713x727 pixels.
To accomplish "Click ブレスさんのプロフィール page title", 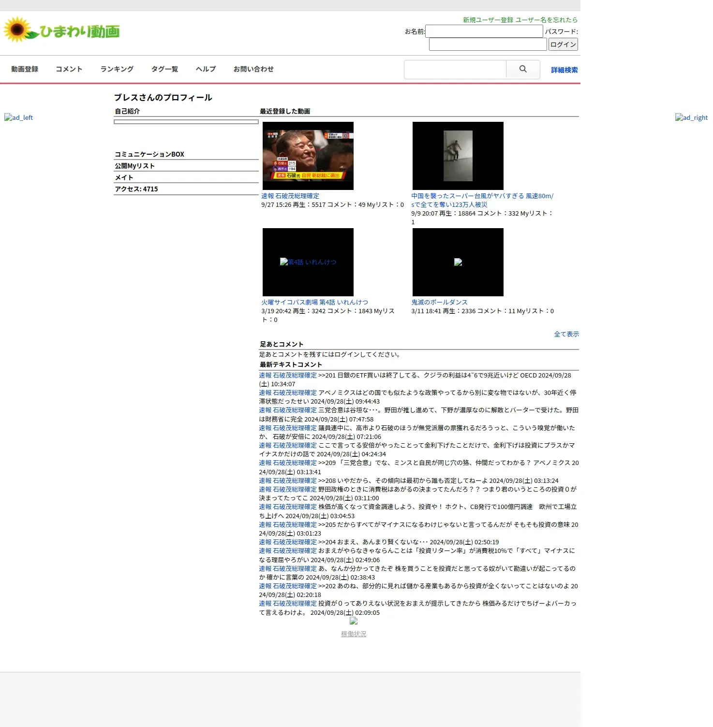I will click(x=163, y=98).
